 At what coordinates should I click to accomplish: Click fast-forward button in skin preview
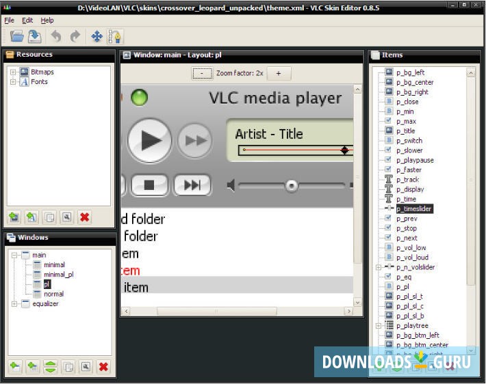[x=195, y=141]
